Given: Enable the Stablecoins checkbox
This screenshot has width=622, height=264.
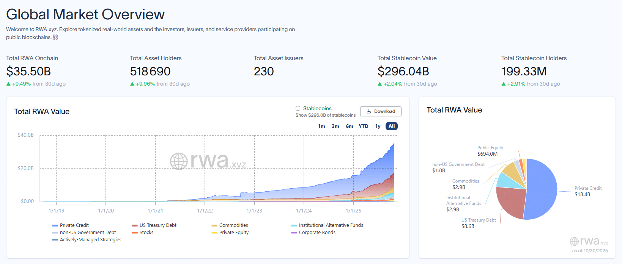Looking at the screenshot, I should [x=298, y=108].
